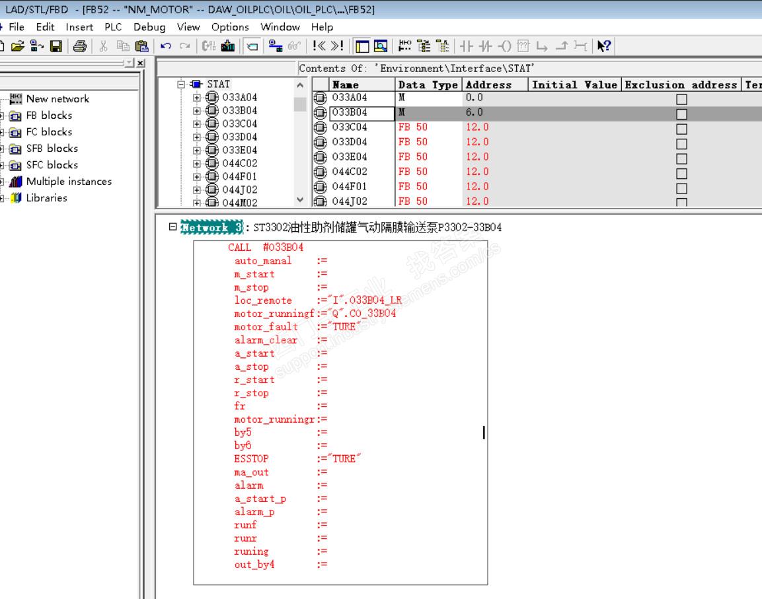The image size is (762, 599).
Task: Click the Download to PLC icon
Action: (228, 46)
